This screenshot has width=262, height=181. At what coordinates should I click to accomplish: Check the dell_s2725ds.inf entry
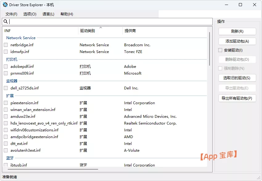tap(6, 88)
